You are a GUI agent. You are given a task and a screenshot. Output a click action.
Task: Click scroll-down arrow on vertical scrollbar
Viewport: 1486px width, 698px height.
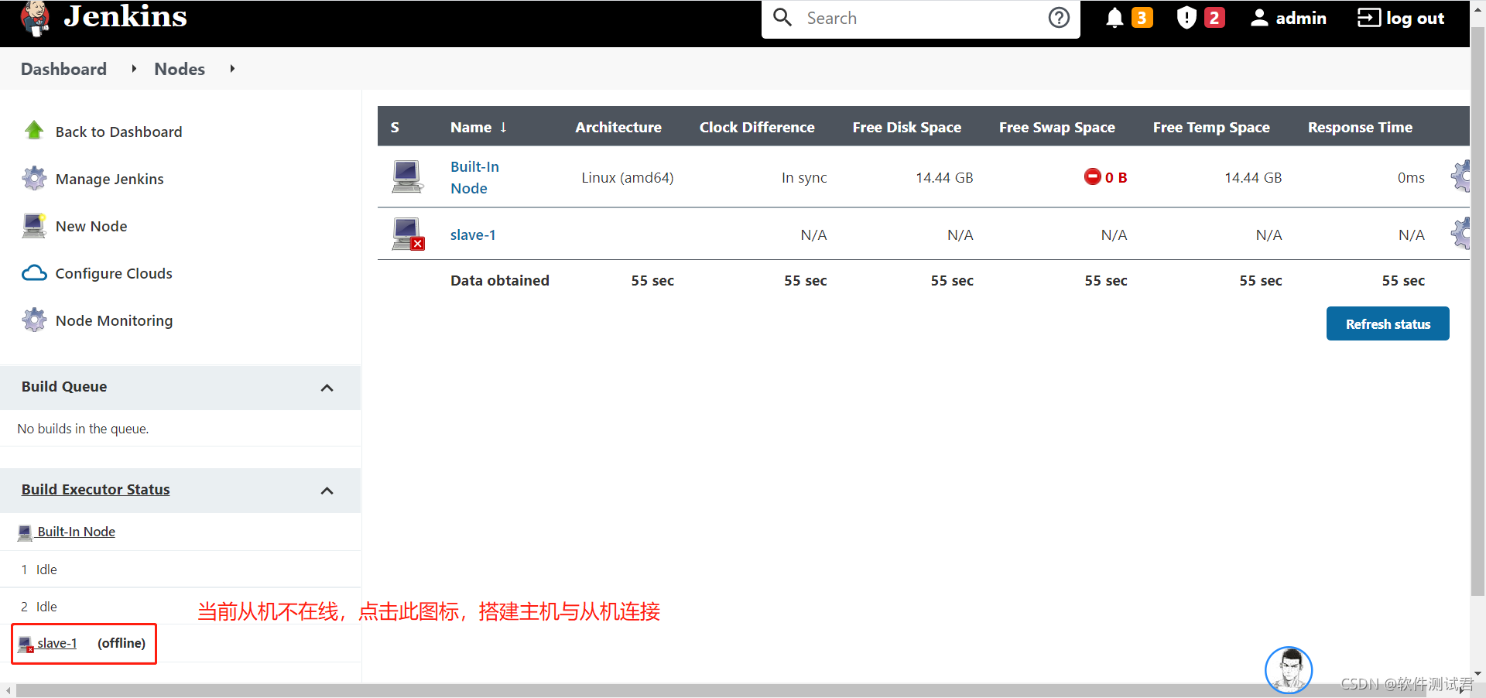(1477, 673)
